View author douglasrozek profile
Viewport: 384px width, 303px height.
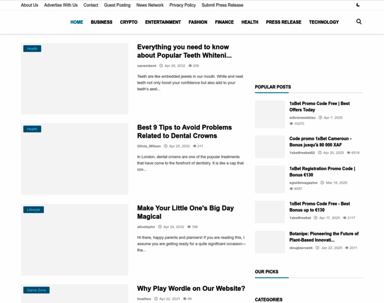[301, 248]
